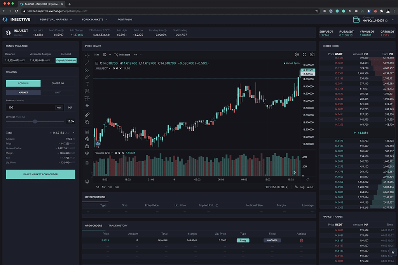The image size is (398, 265).
Task: Select the Long INJ side
Action: pyautogui.click(x=23, y=83)
